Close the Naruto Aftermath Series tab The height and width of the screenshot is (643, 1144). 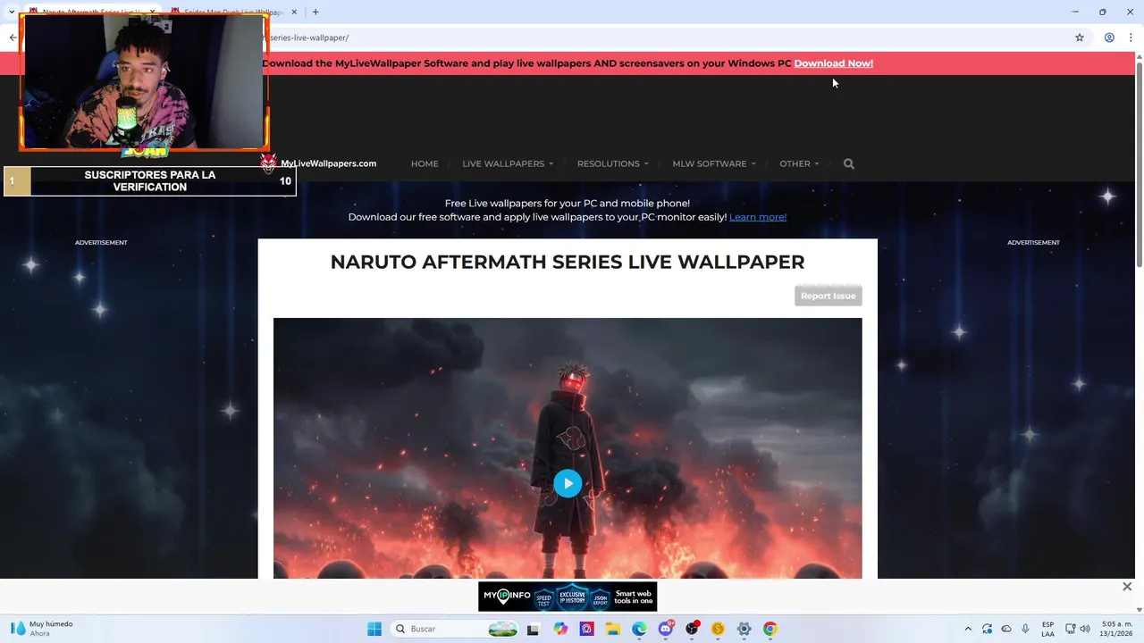[x=153, y=12]
